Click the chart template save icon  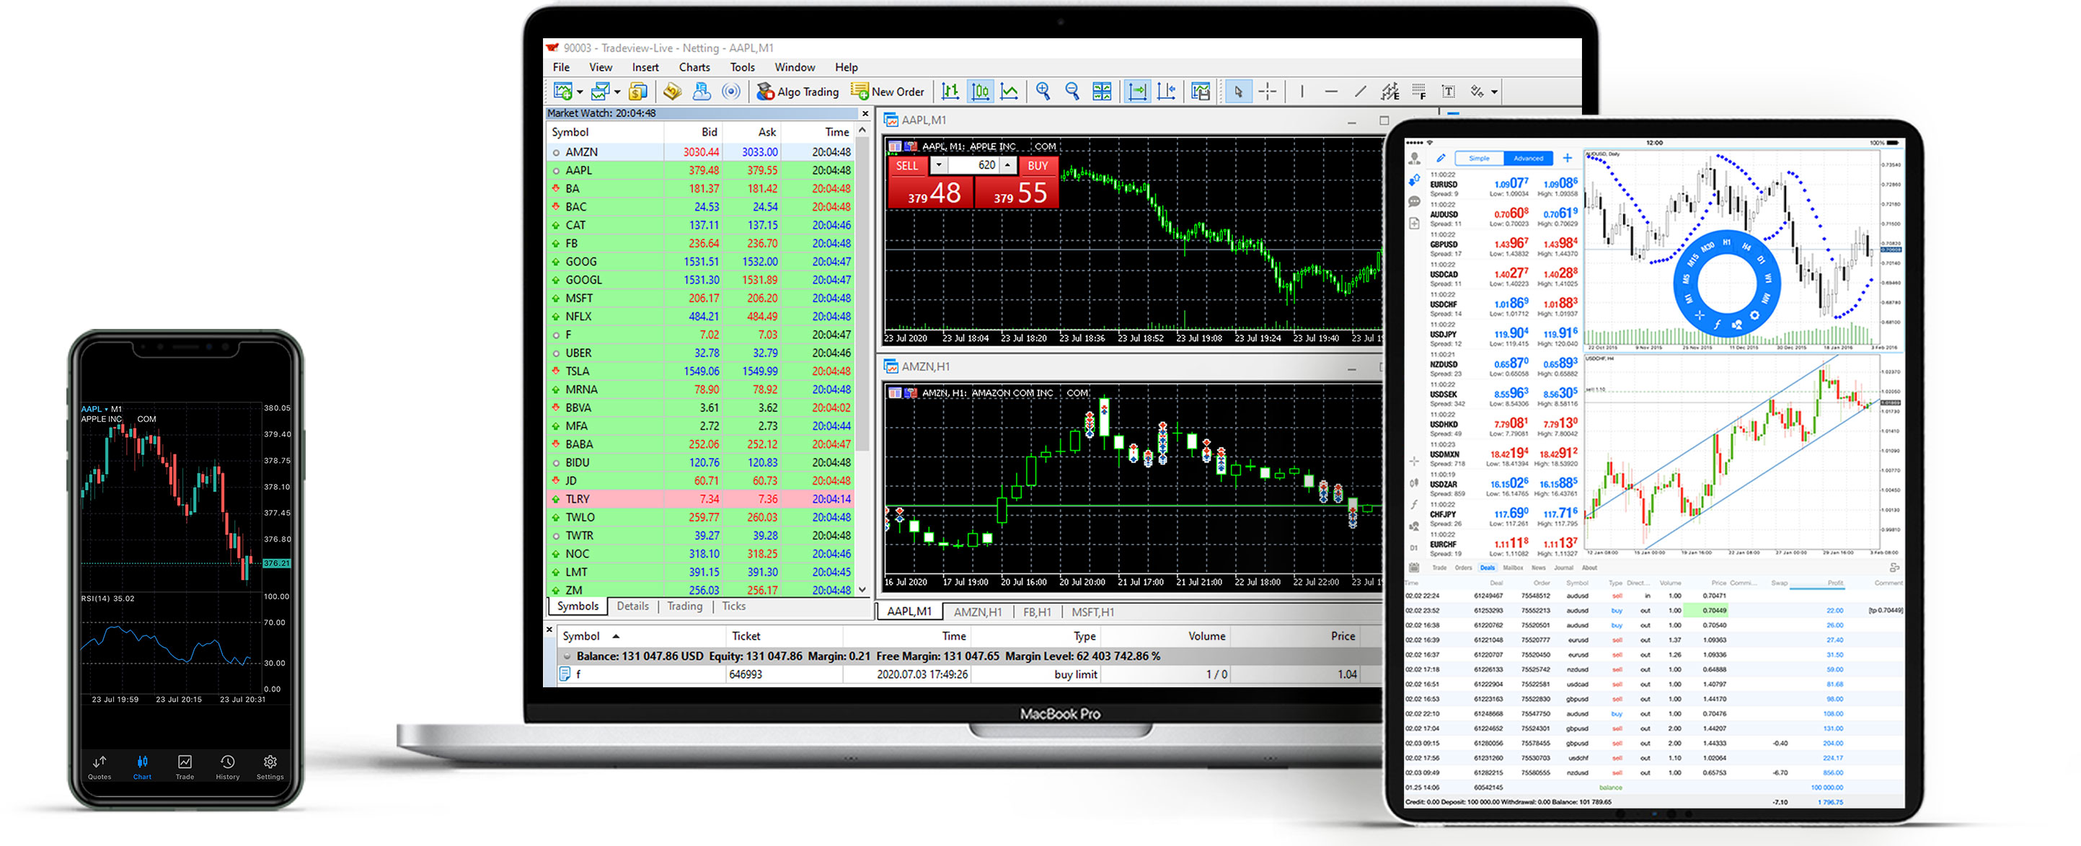(1201, 92)
